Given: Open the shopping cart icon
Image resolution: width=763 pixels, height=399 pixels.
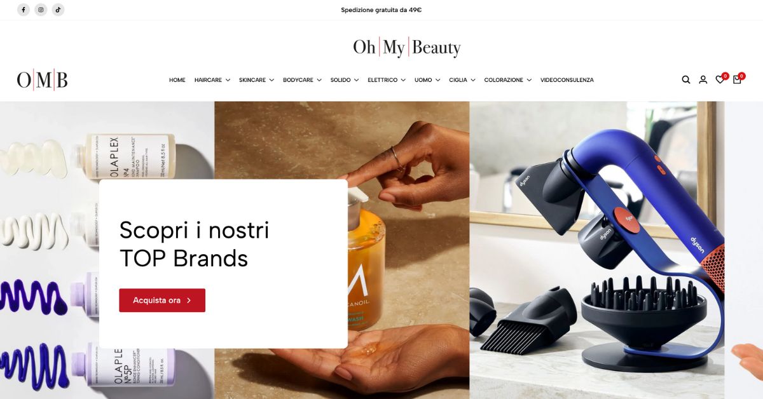Looking at the screenshot, I should point(738,79).
